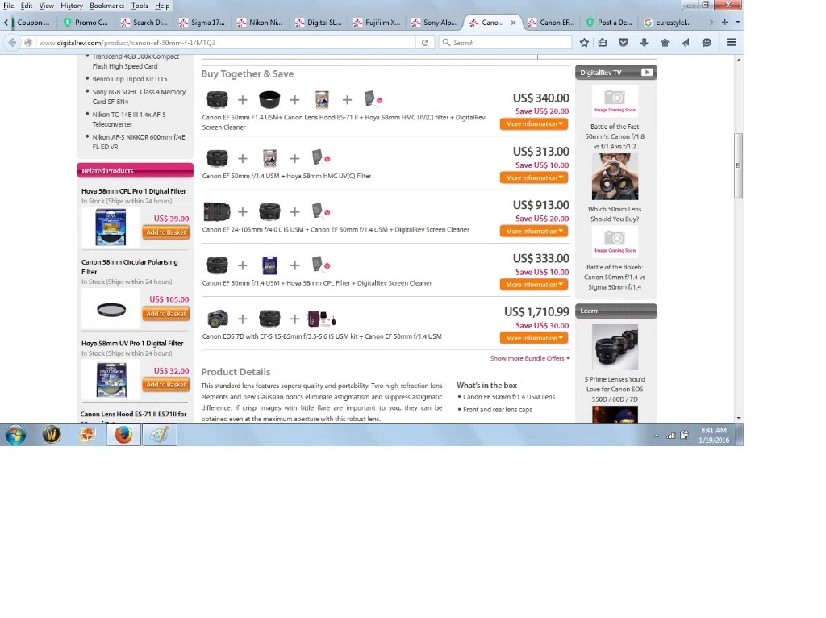Viewport: 826px width, 618px height.
Task: Open Nikon TC-14E III Teleconverter link
Action: click(129, 119)
